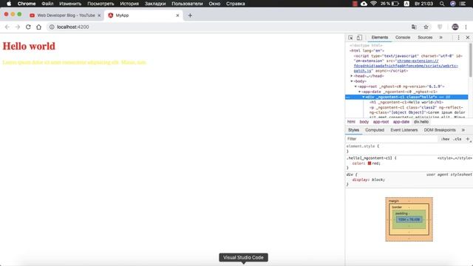This screenshot has width=473, height=266.
Task: Collapse the app-date element node
Action: tap(359, 92)
